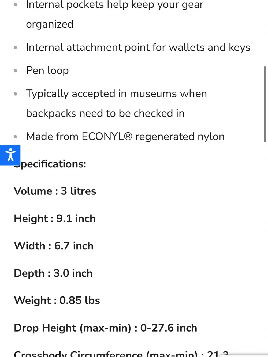Click the bullet marker beside 'Pen loop'
268x357 pixels.
click(16, 71)
